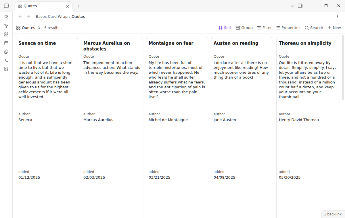Open Seneca on time card title

tap(37, 43)
